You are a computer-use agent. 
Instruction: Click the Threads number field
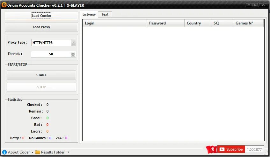click(51, 54)
